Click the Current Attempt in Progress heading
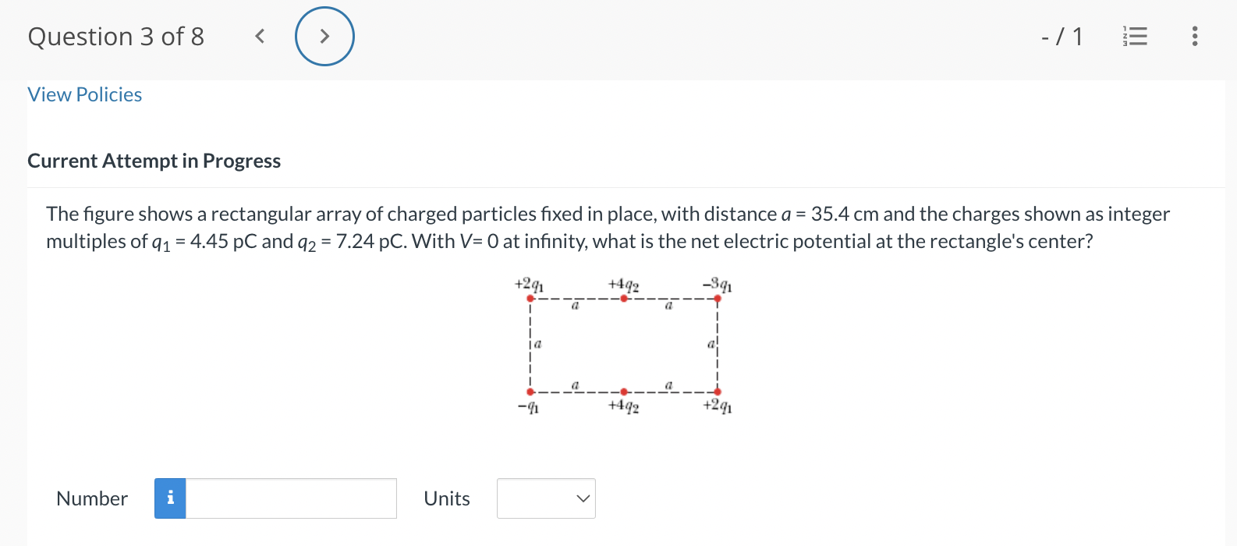This screenshot has width=1237, height=546. [154, 161]
